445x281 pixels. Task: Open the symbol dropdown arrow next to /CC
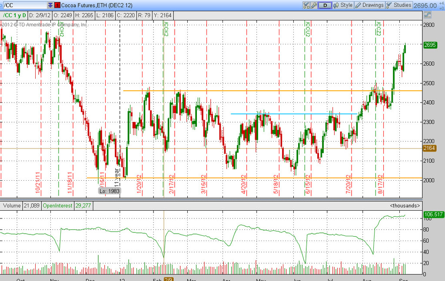[x=50, y=5]
